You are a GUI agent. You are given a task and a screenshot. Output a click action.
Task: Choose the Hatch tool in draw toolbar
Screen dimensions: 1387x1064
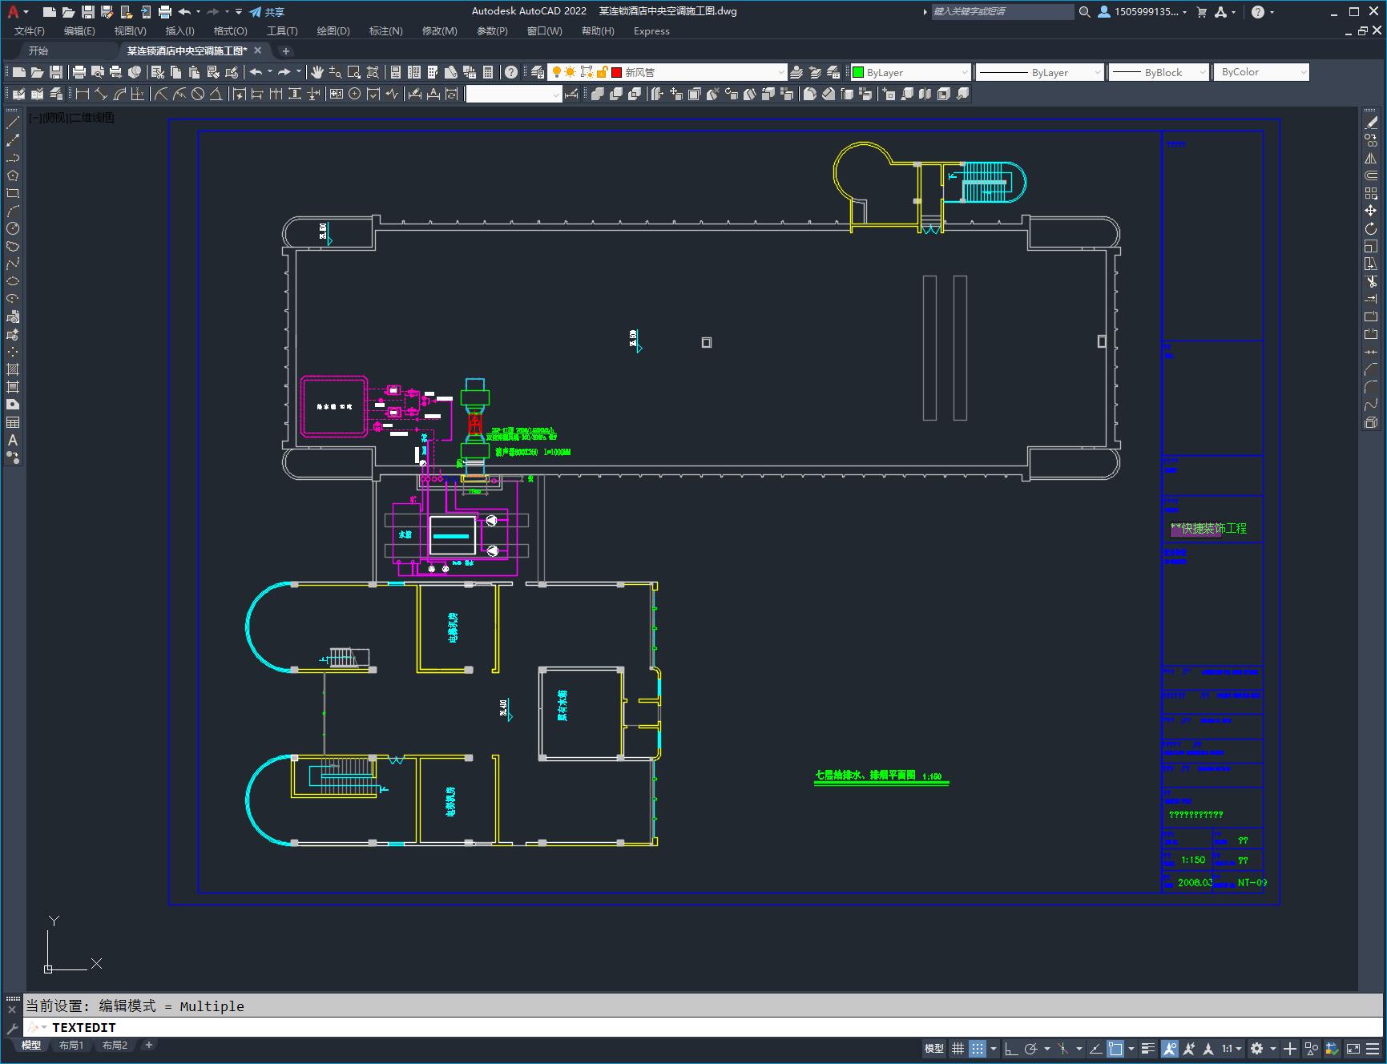pyautogui.click(x=13, y=370)
